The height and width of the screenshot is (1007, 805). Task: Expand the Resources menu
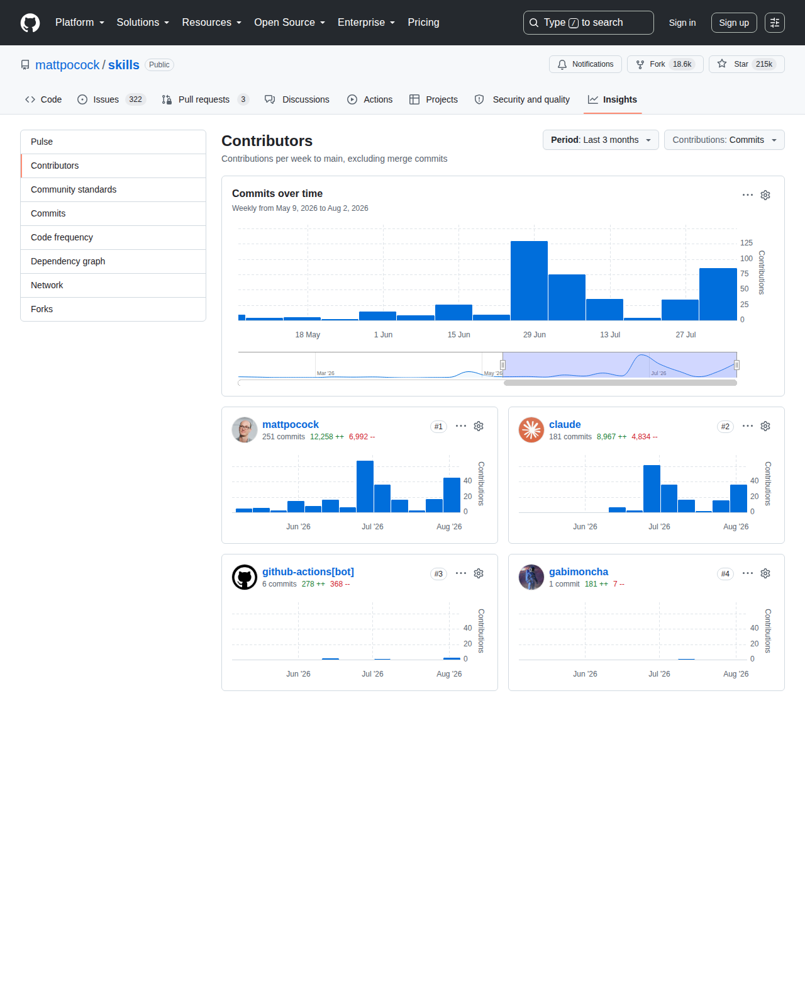[211, 23]
